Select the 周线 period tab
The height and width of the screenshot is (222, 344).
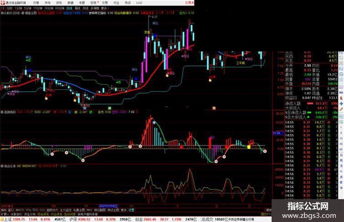[78, 8]
